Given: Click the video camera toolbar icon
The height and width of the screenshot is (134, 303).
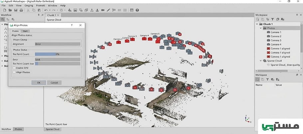Looking at the screenshot, I should pos(103,10).
